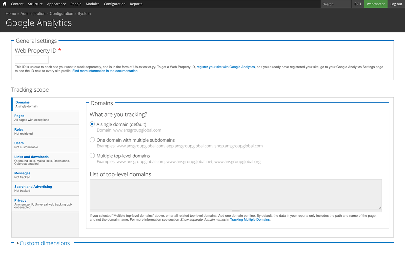
Task: Open the Reports menu
Action: click(x=136, y=4)
